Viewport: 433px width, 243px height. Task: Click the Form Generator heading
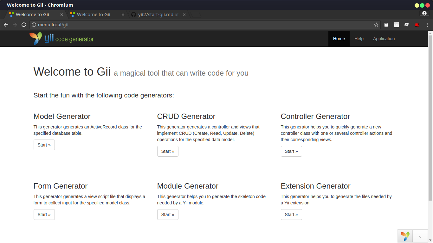tap(61, 186)
